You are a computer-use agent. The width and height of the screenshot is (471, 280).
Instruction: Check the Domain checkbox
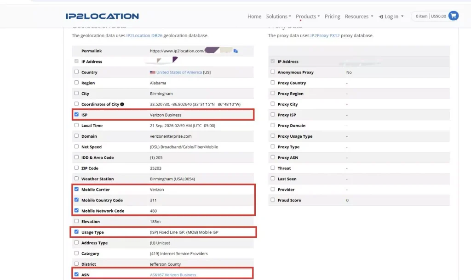77,136
